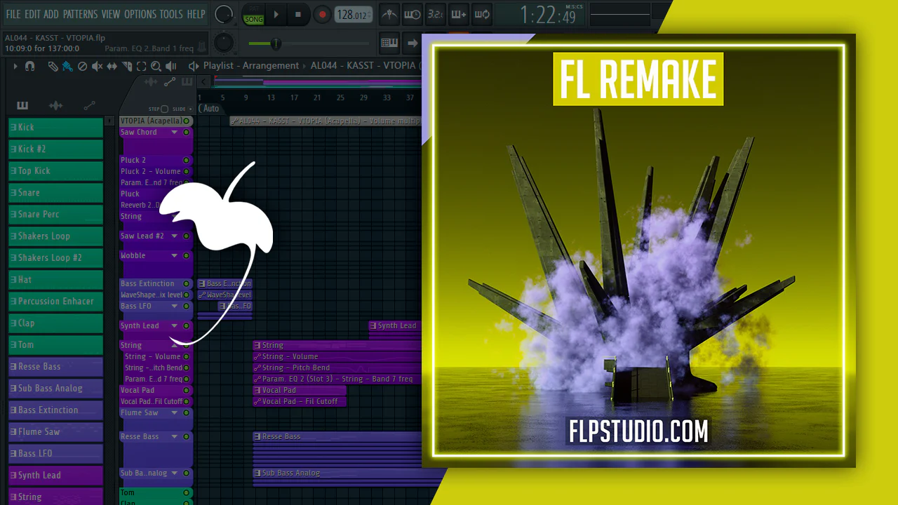Click the picker panel piano pattern filter icon
898x505 pixels.
coord(22,106)
